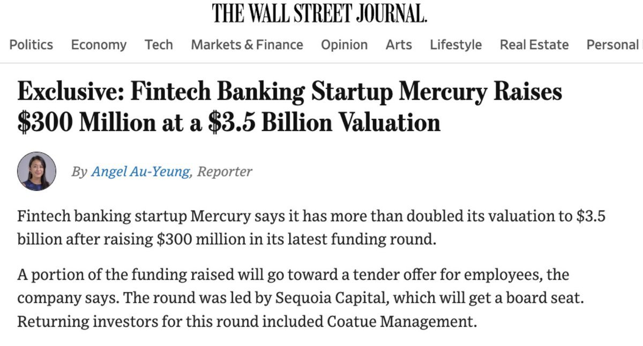Click The Wall Street Journal logo
Screen dimensions: 643x346
(320, 13)
